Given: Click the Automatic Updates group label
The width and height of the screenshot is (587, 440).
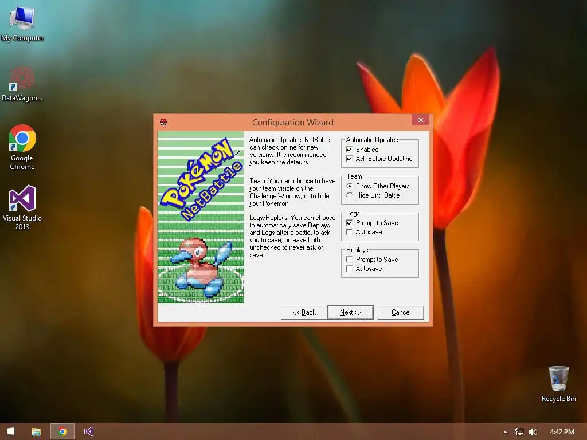Looking at the screenshot, I should (x=371, y=140).
